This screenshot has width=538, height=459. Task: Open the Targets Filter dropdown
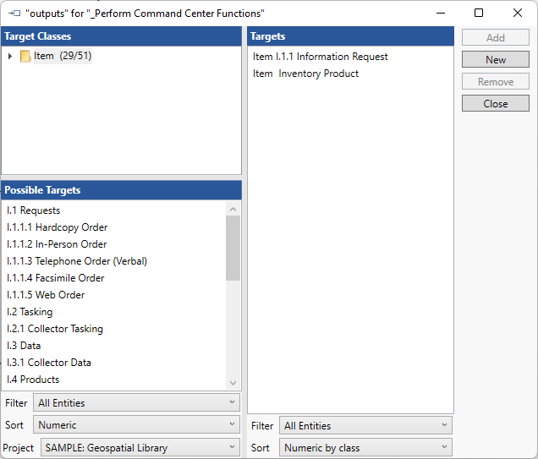coord(366,426)
